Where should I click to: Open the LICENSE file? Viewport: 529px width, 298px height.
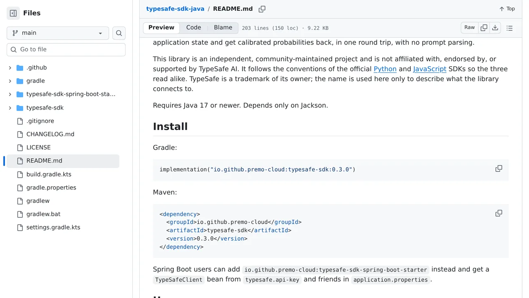point(38,147)
